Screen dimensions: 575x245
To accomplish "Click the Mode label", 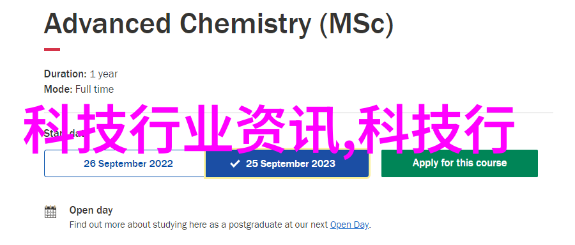I will (x=58, y=90).
